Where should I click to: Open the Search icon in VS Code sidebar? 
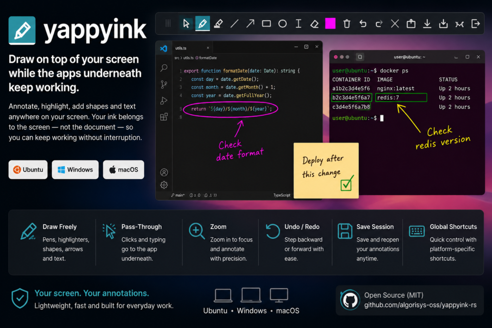164,68
